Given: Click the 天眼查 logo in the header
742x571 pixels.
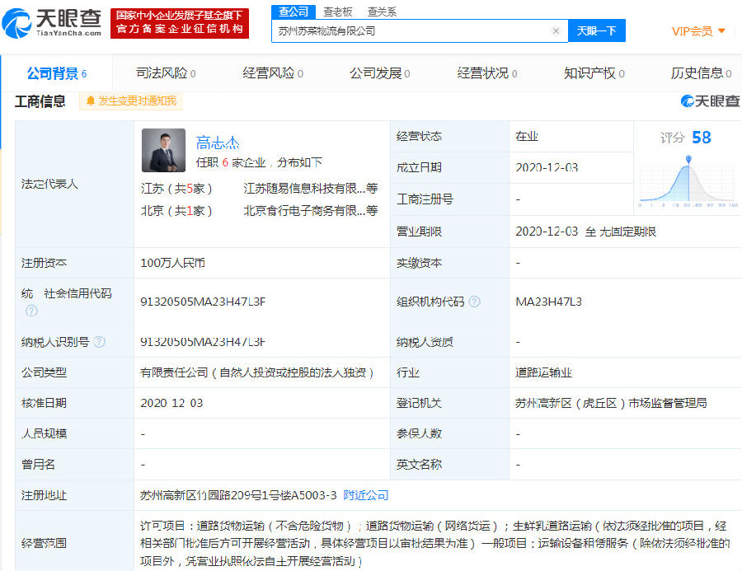Looking at the screenshot, I should tap(53, 22).
